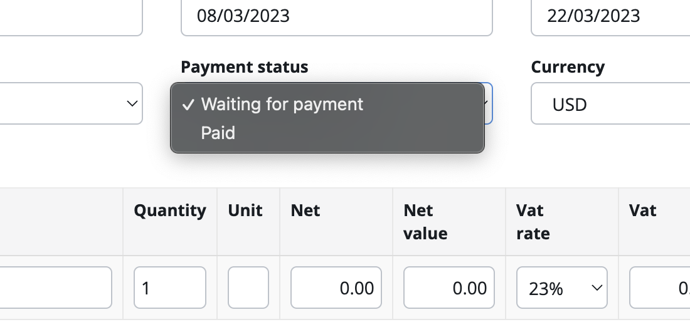The width and height of the screenshot is (690, 327).
Task: Click the Net amount input field
Action: (336, 288)
